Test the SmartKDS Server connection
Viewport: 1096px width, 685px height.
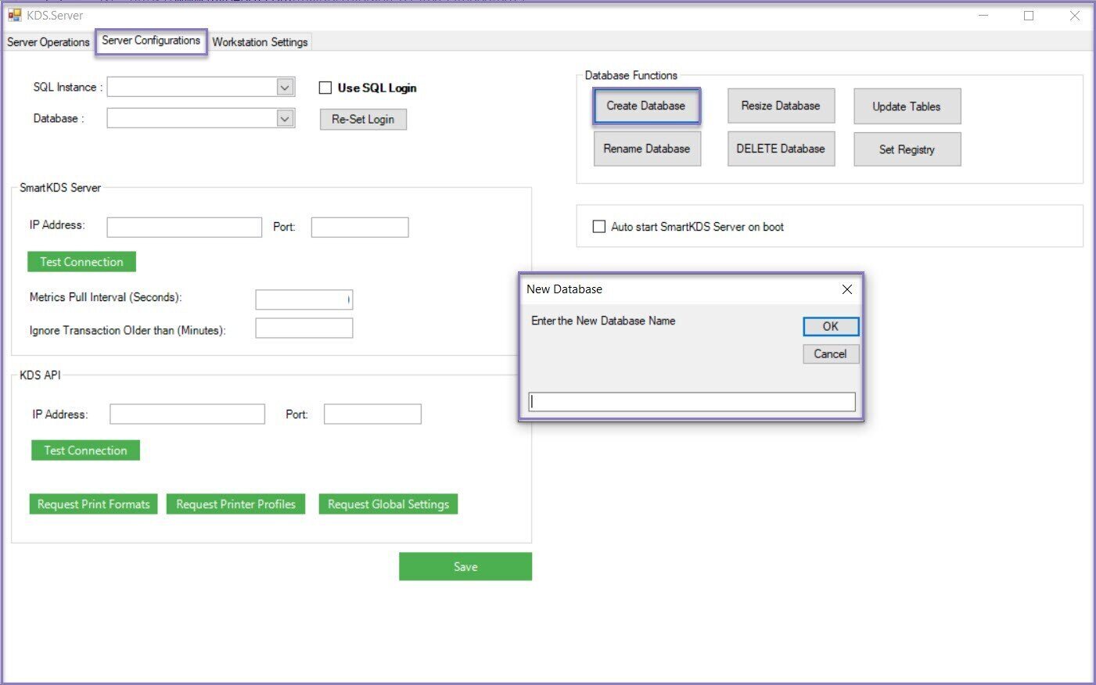point(81,262)
